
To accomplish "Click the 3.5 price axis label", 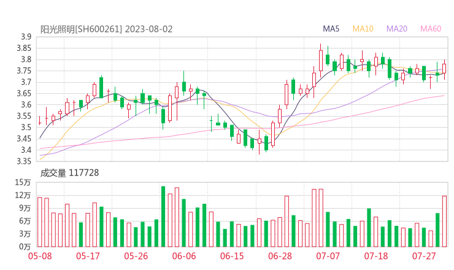I will pos(26,128).
